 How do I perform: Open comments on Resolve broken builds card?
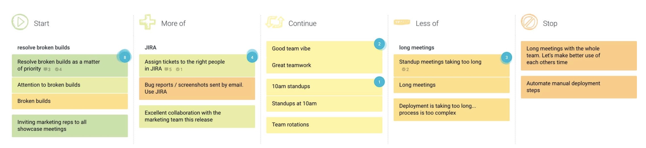tap(47, 69)
